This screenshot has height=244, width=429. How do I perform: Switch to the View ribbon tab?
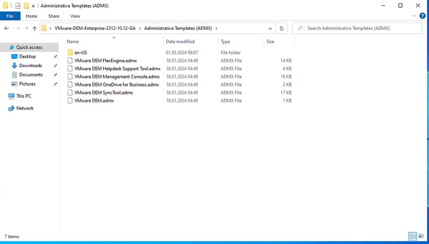point(75,16)
